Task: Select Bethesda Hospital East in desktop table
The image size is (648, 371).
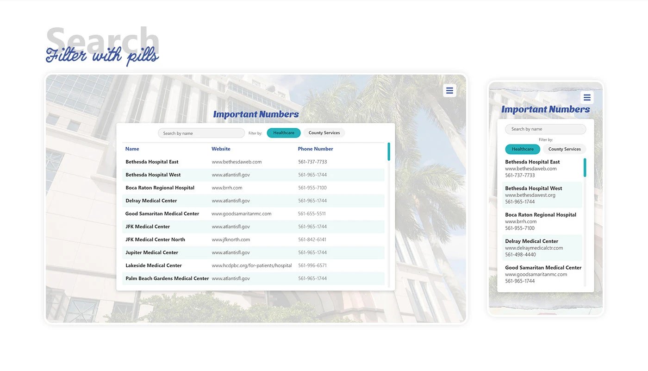Action: pos(152,162)
